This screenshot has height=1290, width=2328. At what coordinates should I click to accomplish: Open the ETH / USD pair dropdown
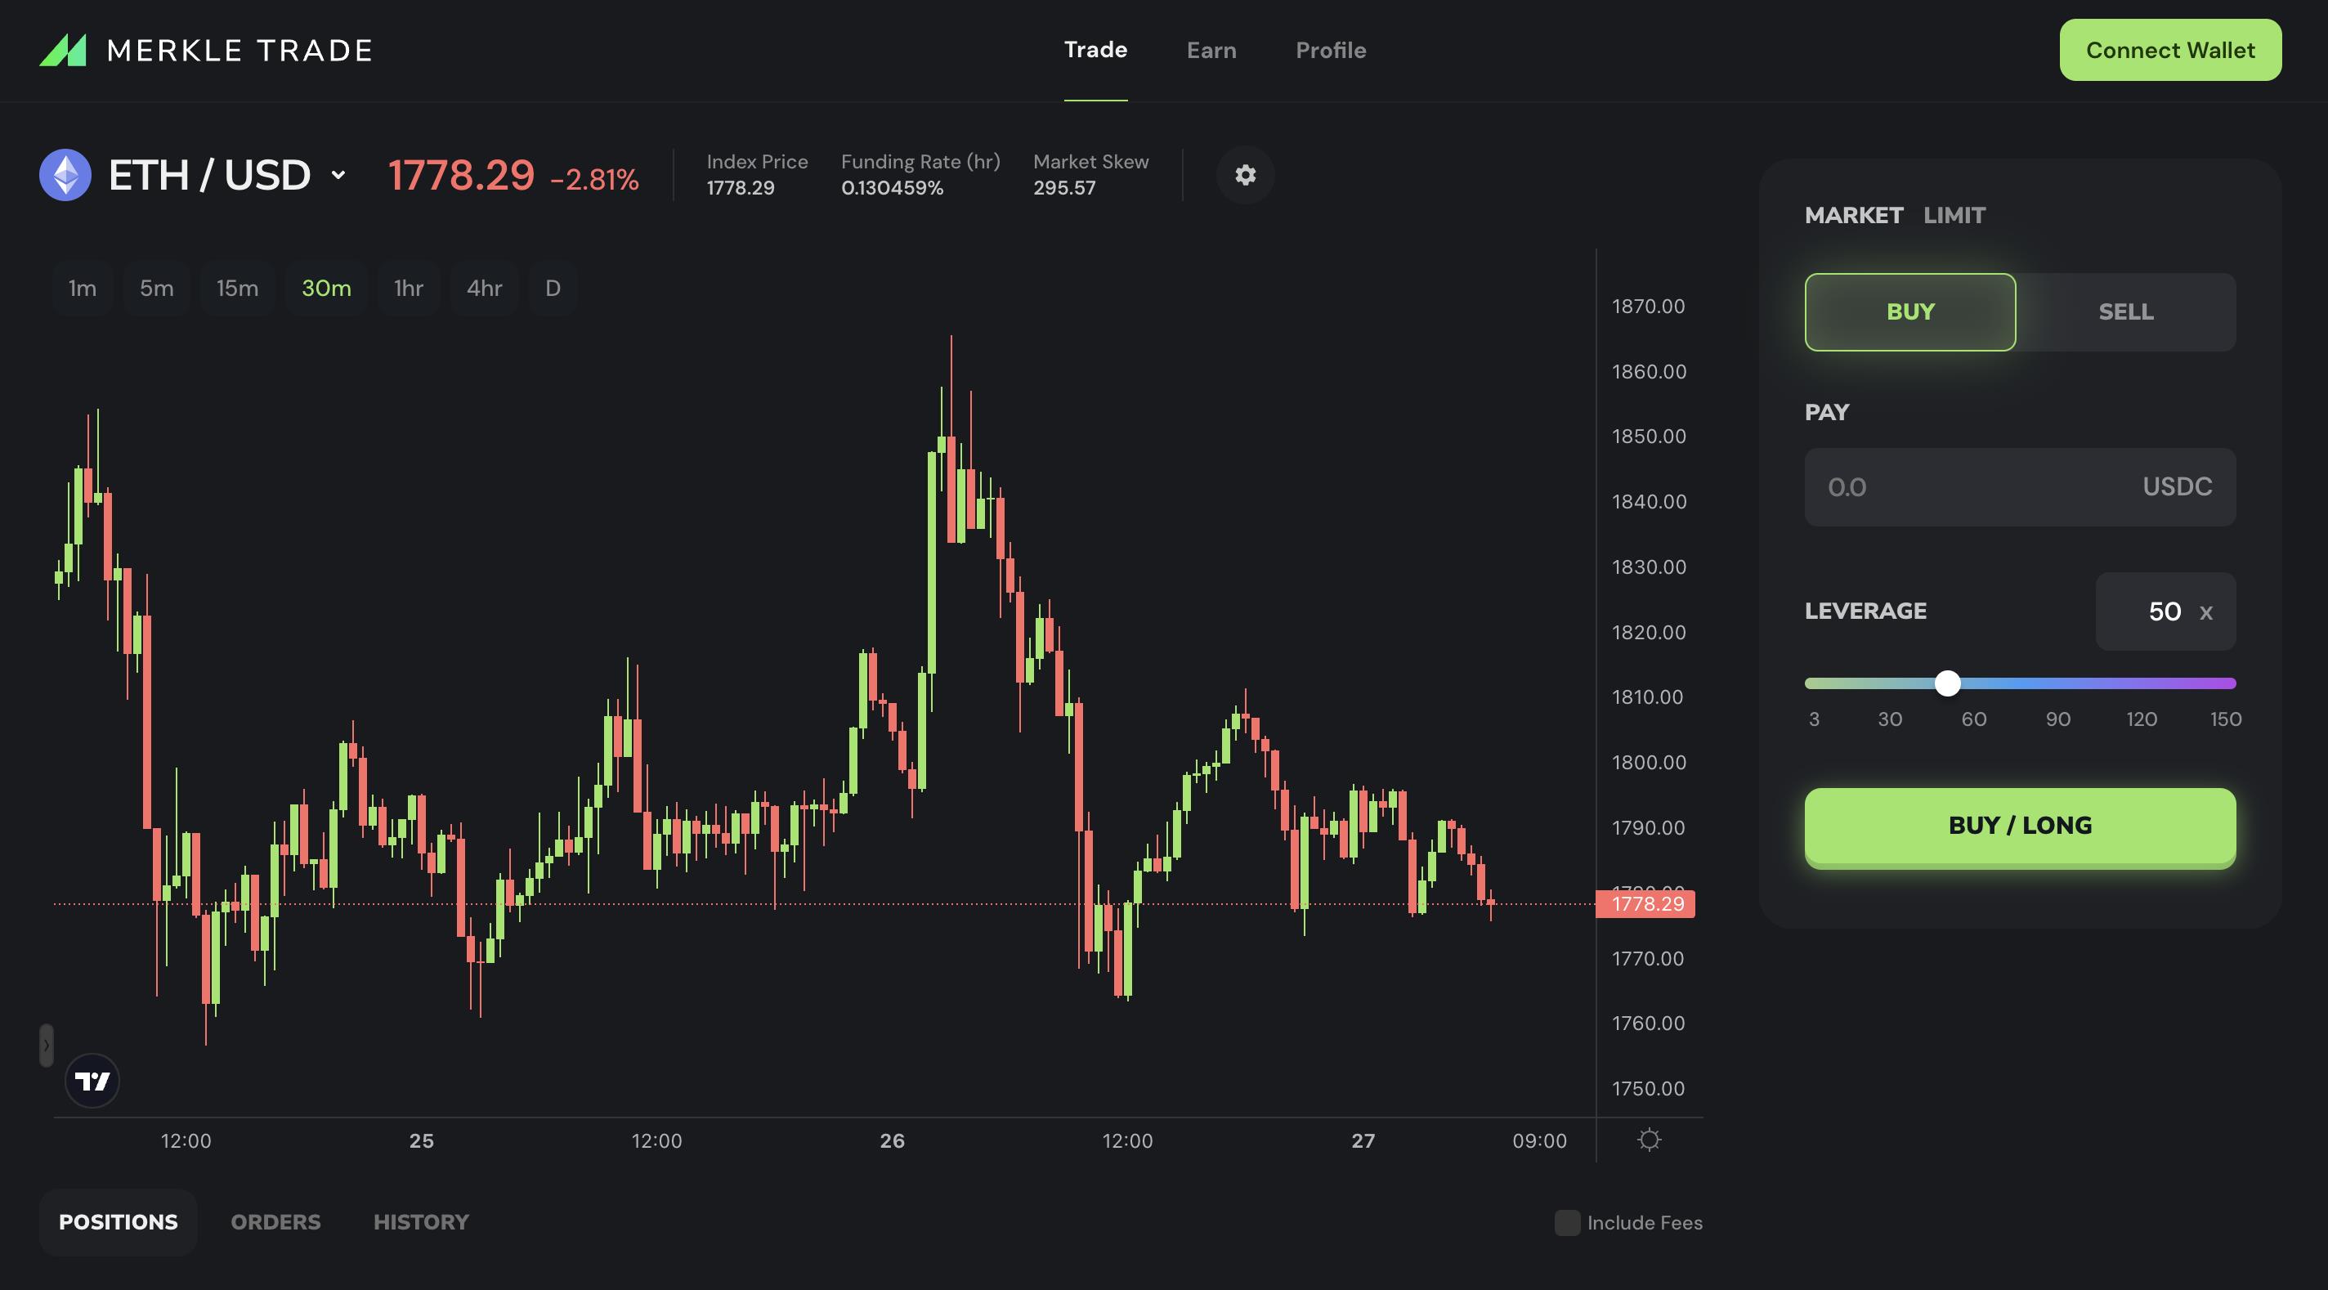tap(338, 174)
